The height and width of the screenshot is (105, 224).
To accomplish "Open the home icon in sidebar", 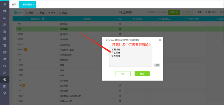I will point(5,4).
